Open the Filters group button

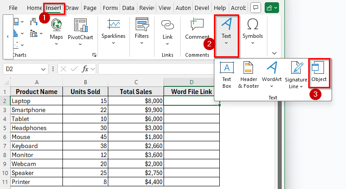(142, 31)
